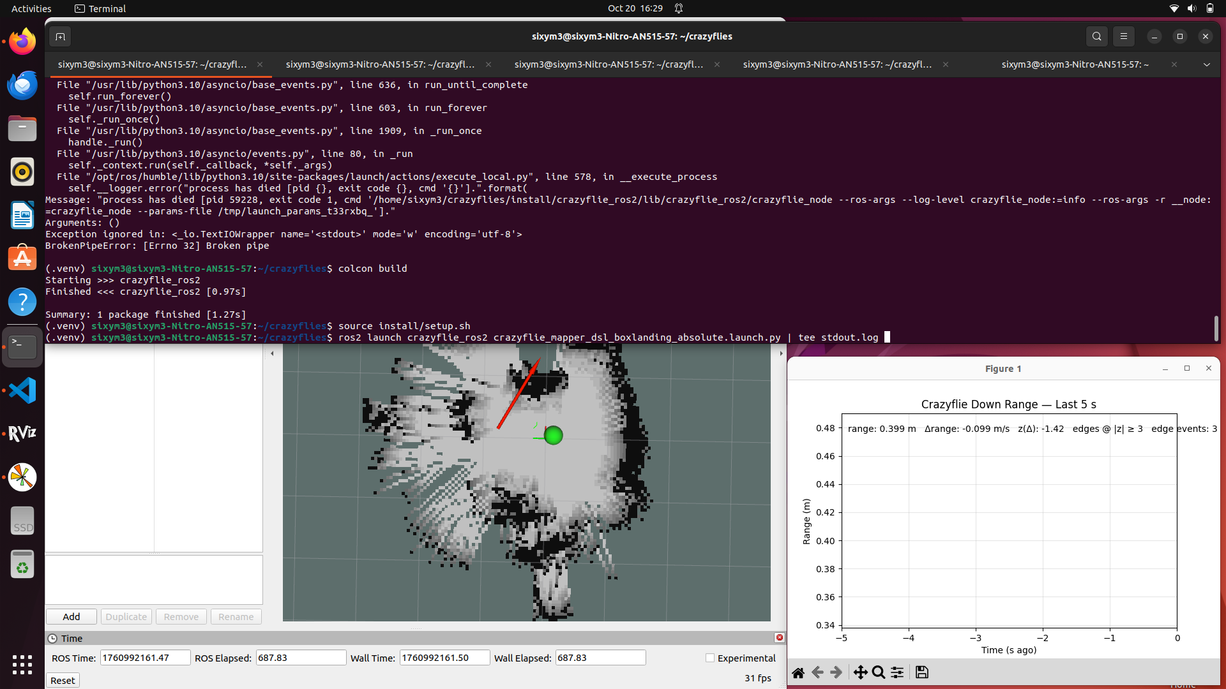Open the terminal search icon

point(1096,36)
